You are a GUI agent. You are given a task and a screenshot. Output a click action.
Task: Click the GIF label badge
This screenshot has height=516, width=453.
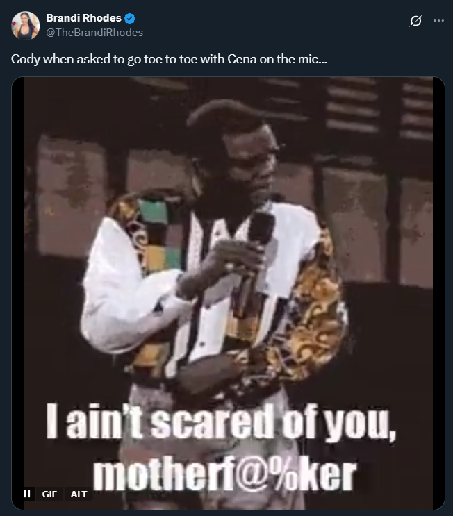(x=49, y=494)
